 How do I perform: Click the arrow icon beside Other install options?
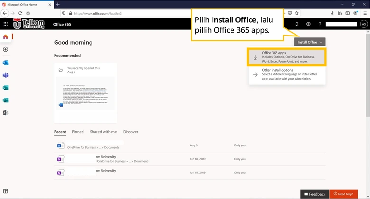point(255,75)
